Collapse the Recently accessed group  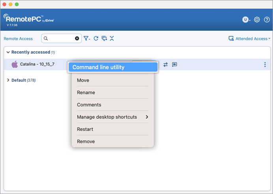(x=8, y=52)
